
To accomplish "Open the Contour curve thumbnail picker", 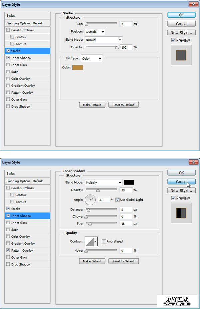I will click(x=89, y=241).
